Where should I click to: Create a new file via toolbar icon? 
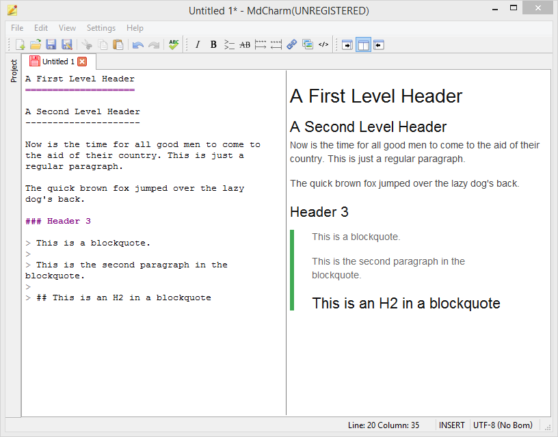tap(21, 45)
